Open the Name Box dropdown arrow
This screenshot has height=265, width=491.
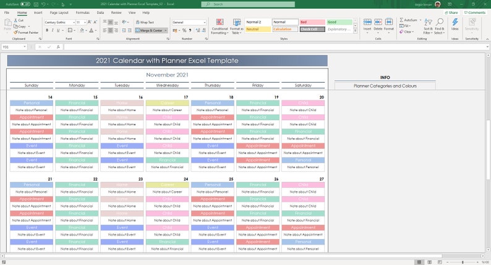tap(24, 47)
